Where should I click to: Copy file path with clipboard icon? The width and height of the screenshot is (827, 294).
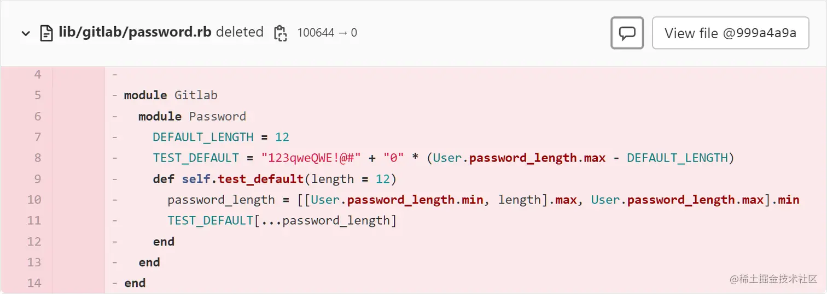(x=279, y=33)
